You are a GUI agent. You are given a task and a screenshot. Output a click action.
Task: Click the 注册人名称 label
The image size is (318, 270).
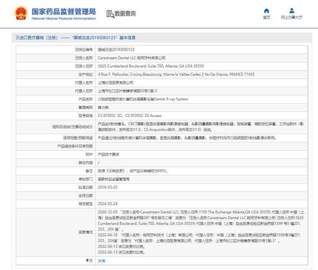click(84, 58)
